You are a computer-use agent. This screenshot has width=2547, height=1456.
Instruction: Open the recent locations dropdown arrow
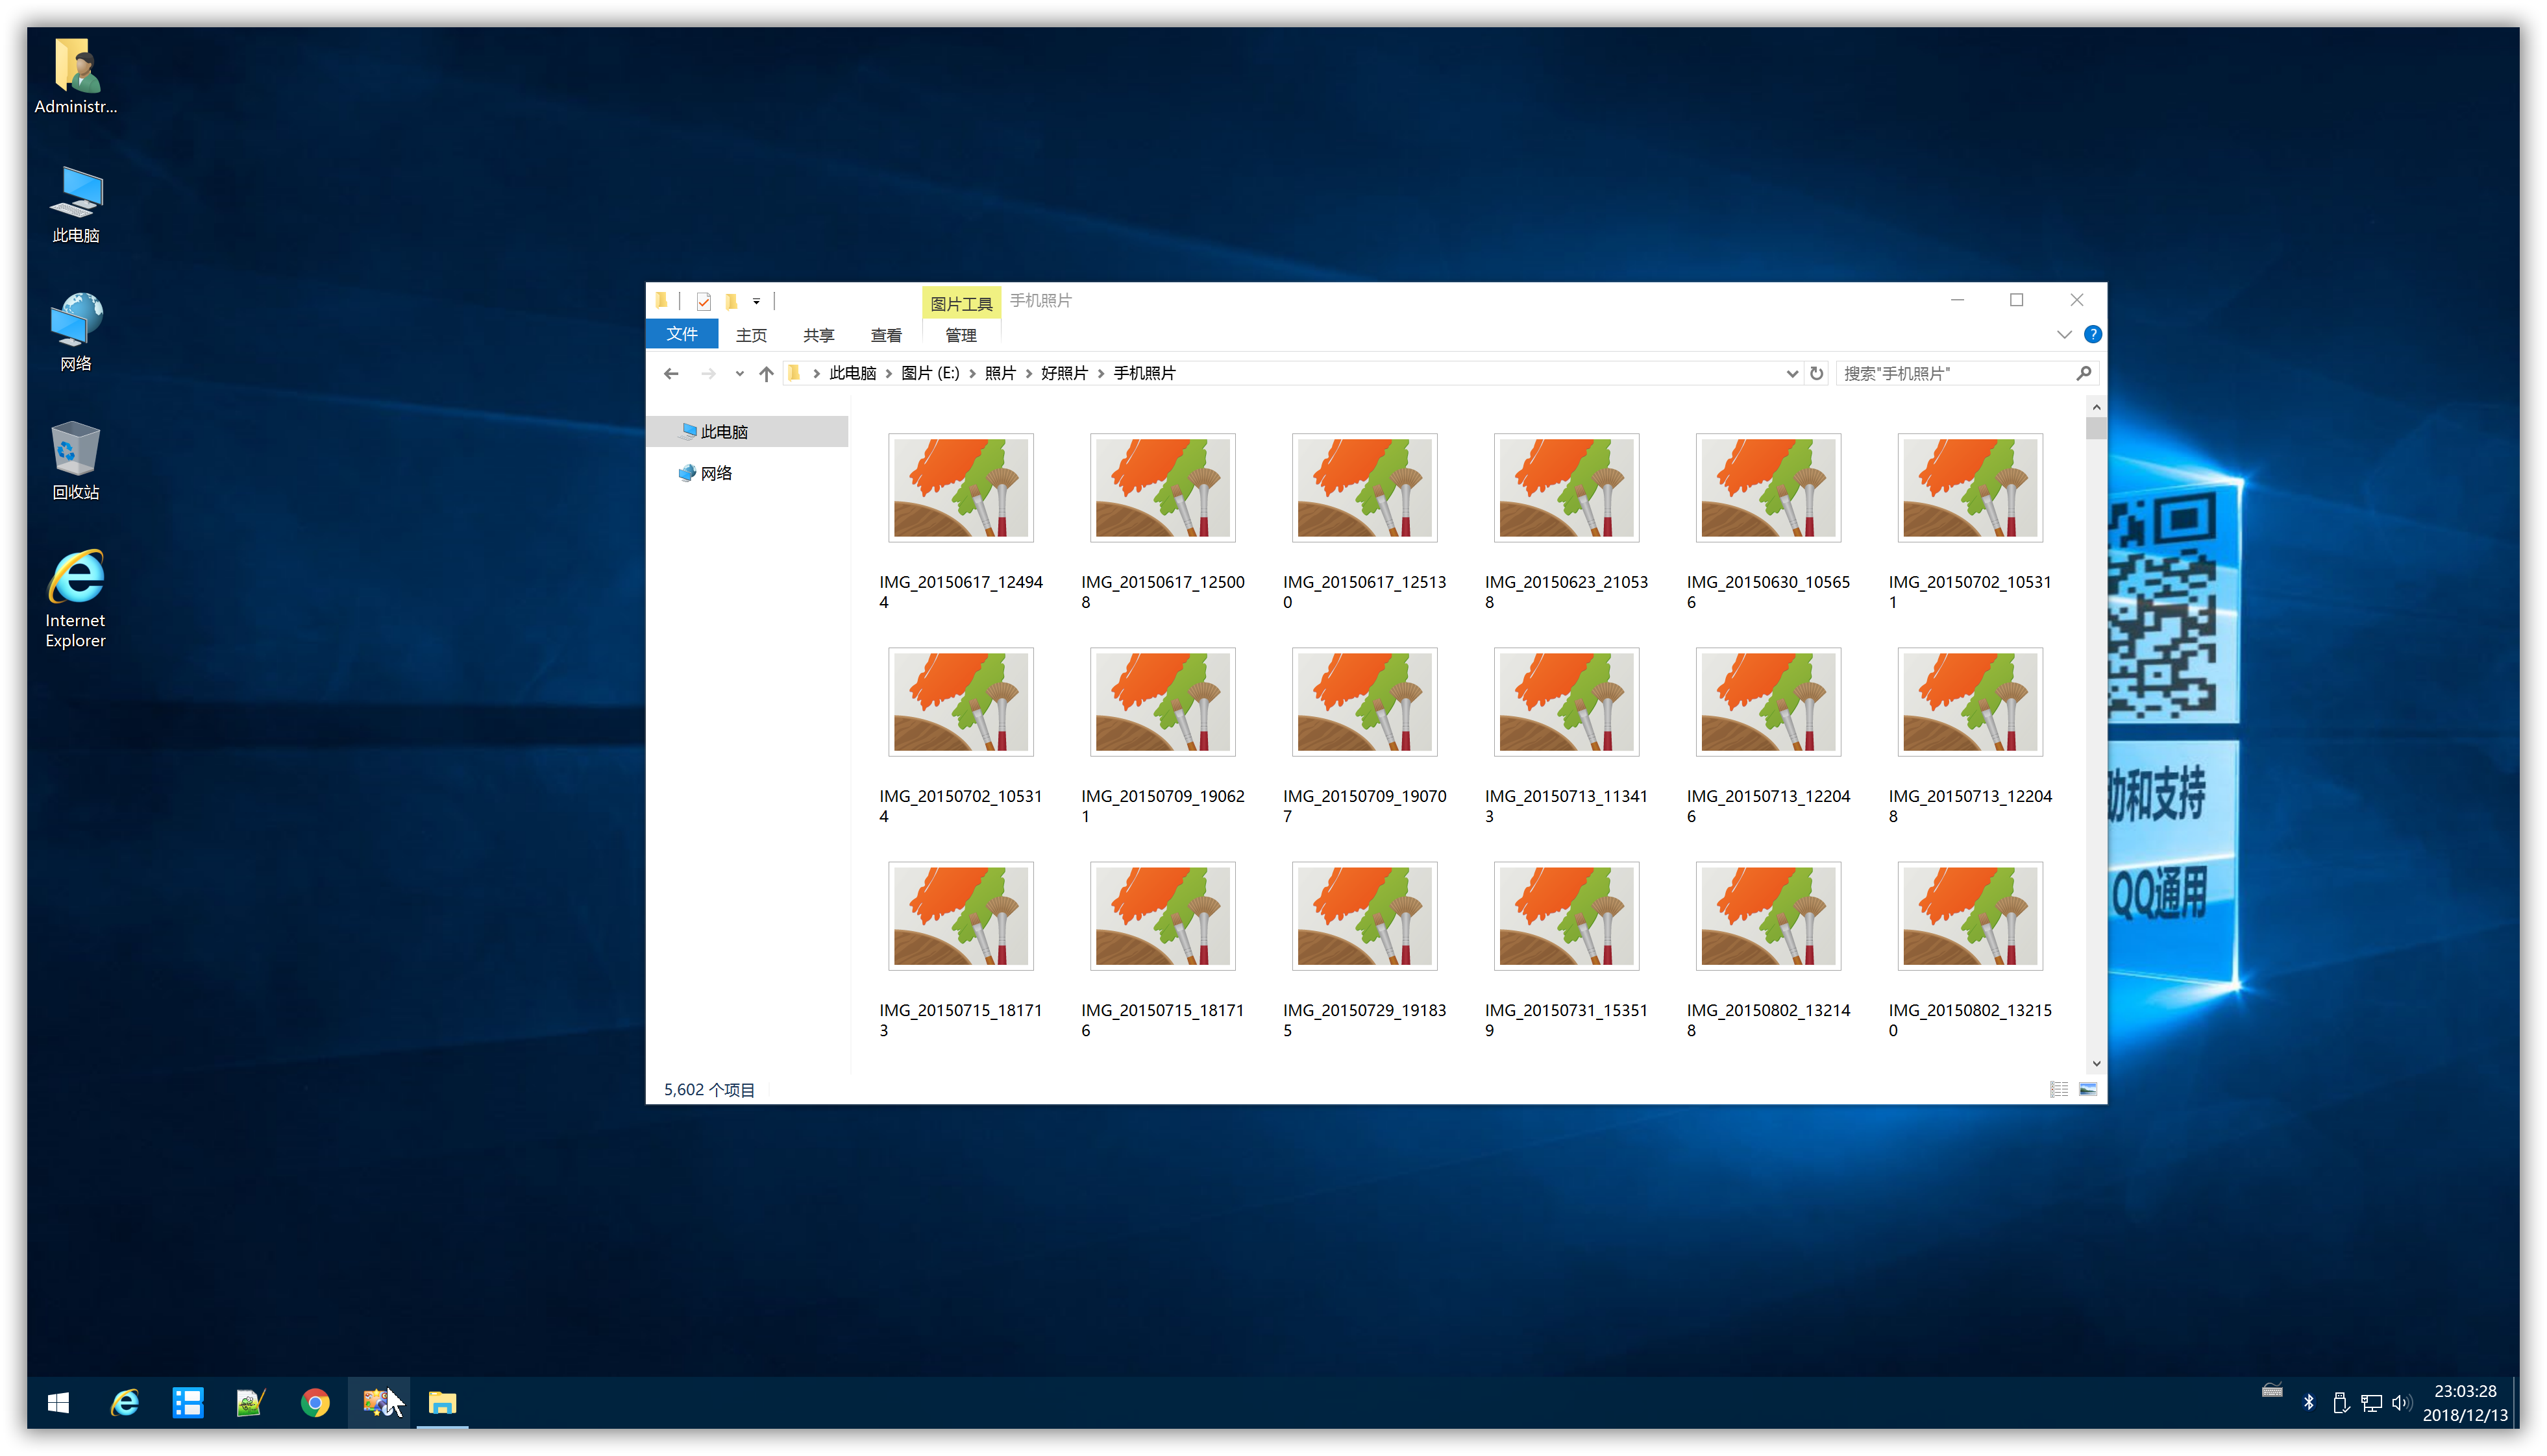[x=739, y=373]
